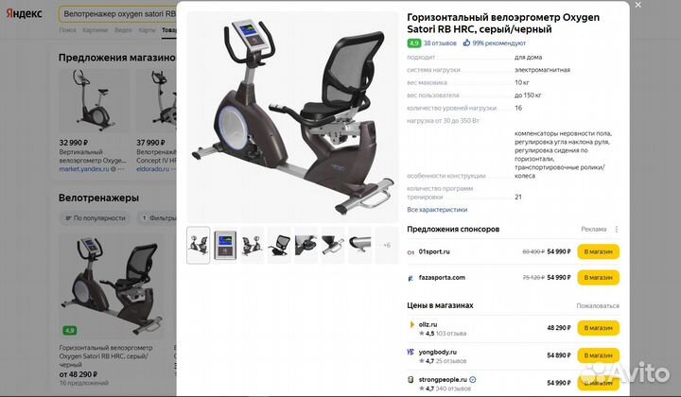Show more photos with +6 thumbnail

pyautogui.click(x=387, y=245)
